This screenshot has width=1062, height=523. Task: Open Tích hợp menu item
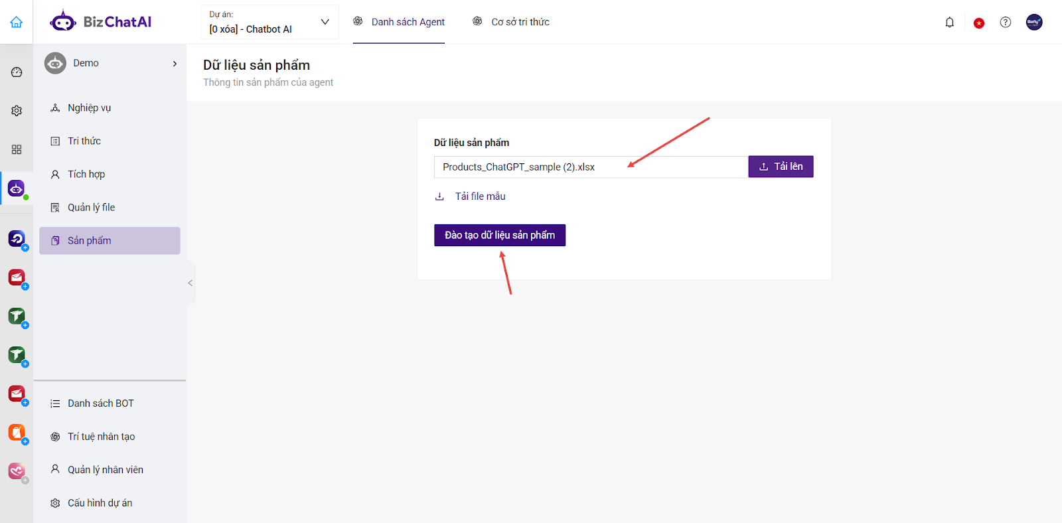pos(110,175)
